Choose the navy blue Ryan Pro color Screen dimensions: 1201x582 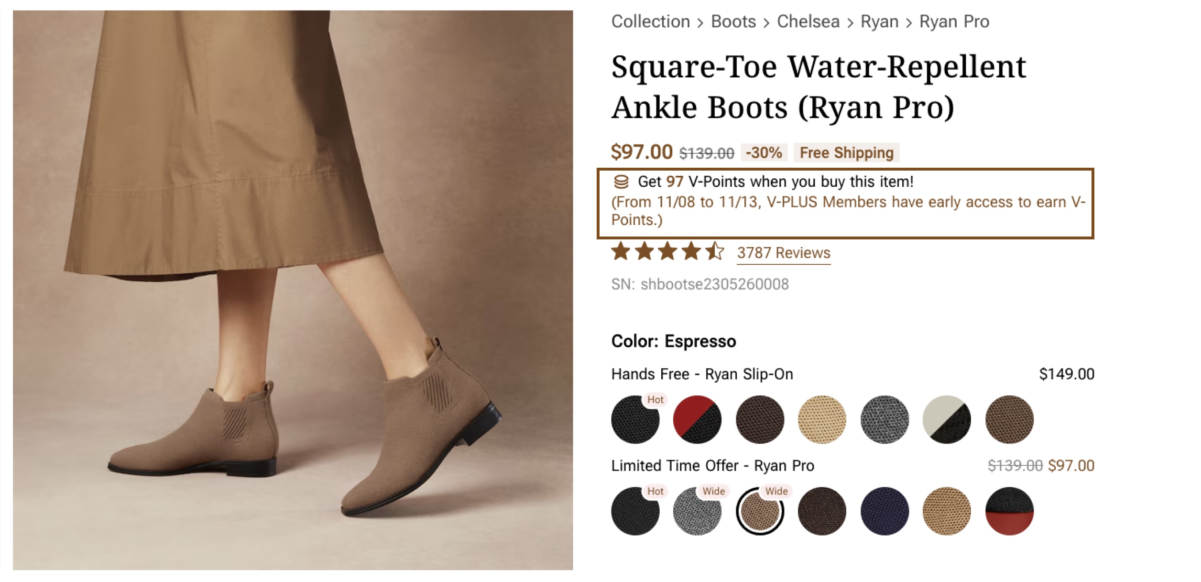(884, 511)
